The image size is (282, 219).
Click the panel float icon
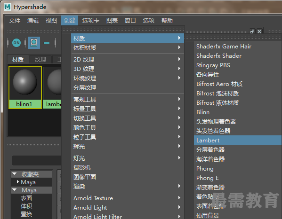[252, 31]
